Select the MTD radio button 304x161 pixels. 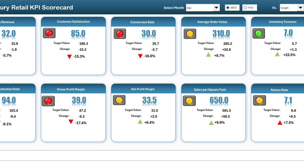(x=228, y=8)
